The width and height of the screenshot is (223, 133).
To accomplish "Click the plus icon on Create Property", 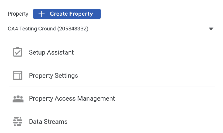I will 42,14.
